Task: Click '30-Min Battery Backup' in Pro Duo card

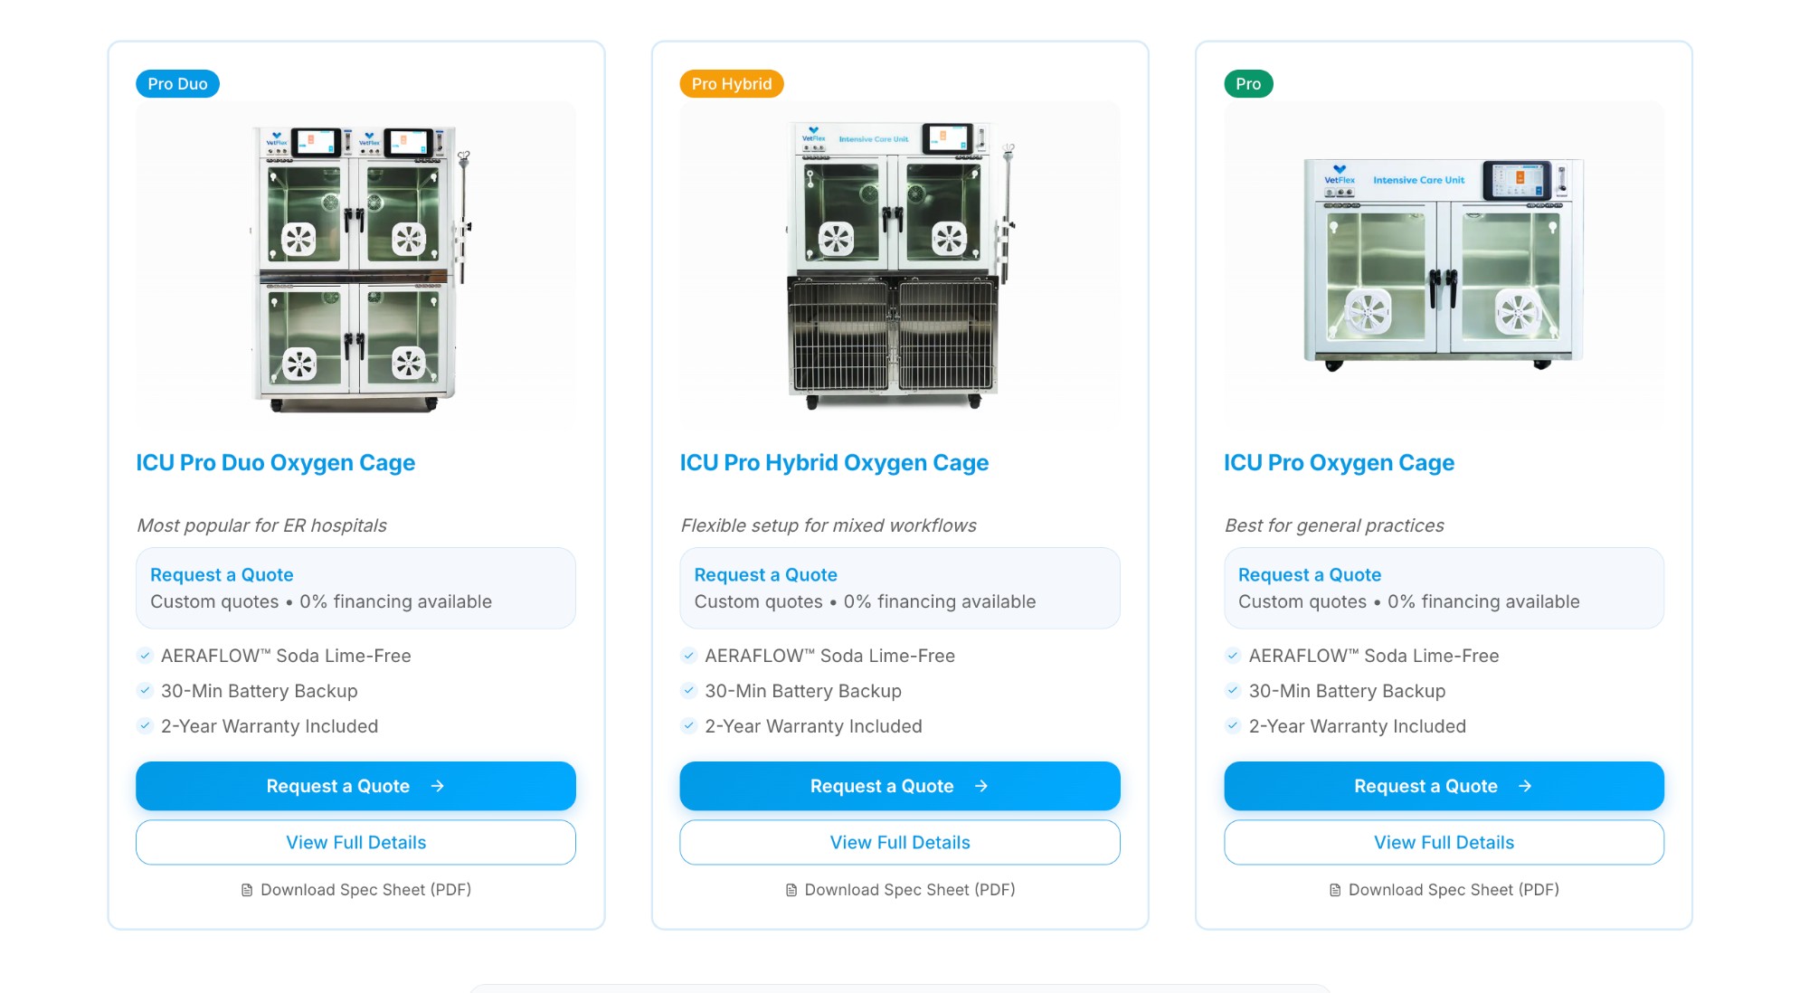Action: tap(260, 692)
